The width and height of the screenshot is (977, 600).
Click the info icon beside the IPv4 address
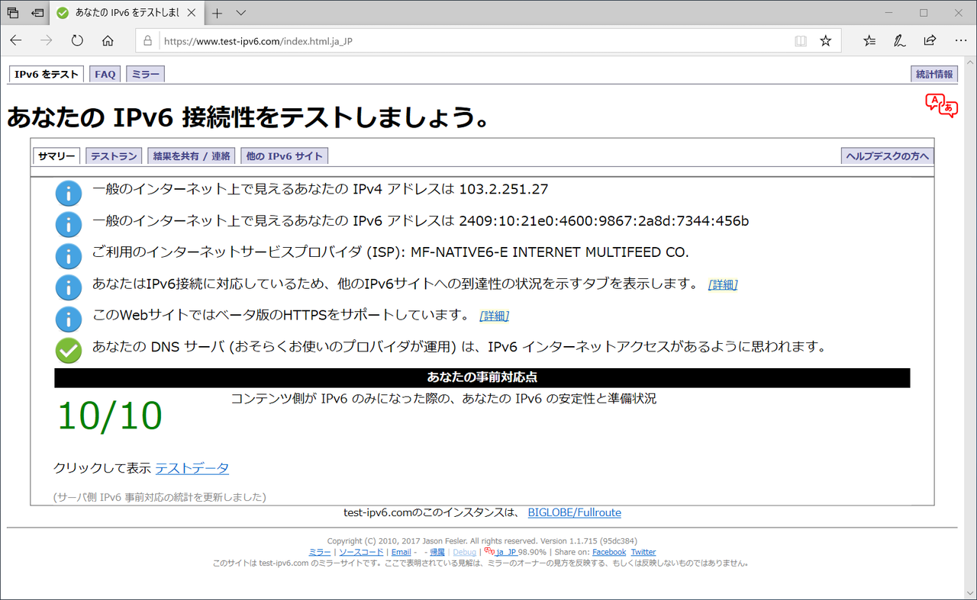click(x=69, y=193)
